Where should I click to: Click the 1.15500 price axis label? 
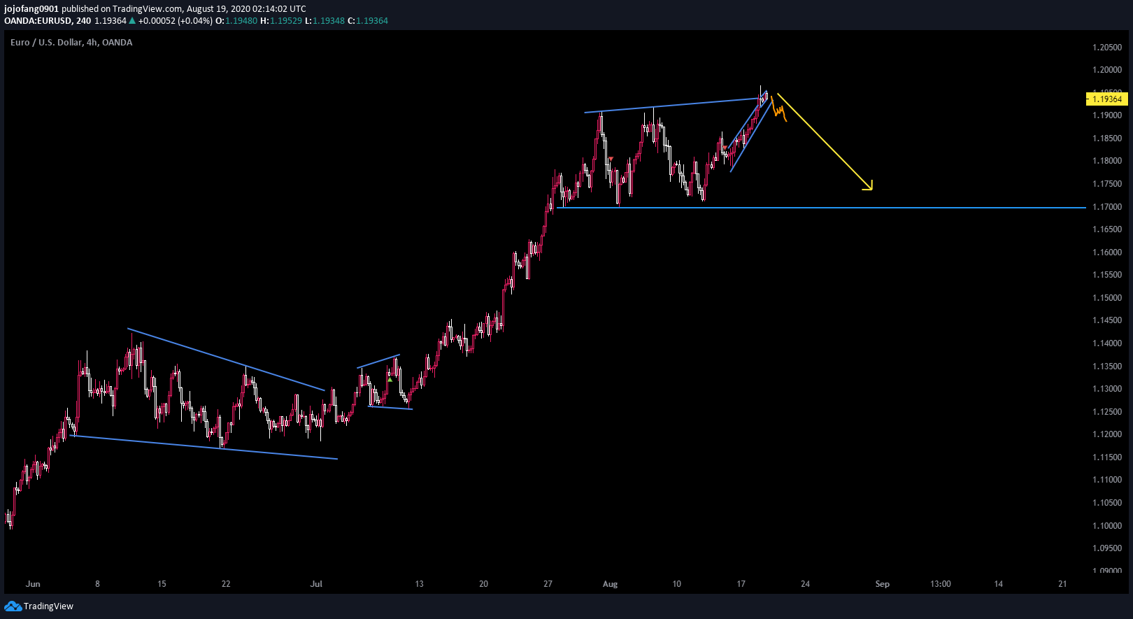click(x=1107, y=275)
